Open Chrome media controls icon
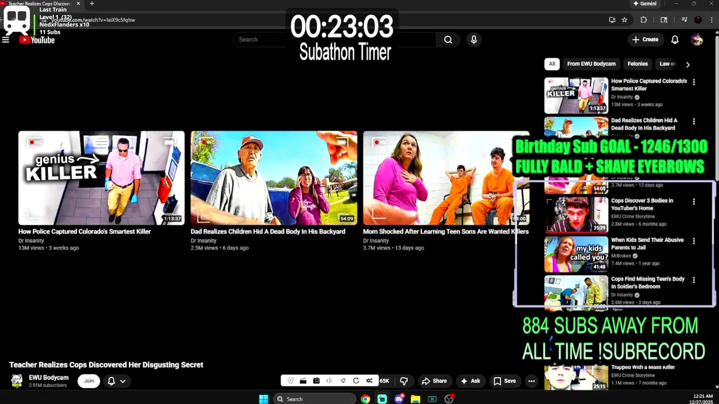Screen dimensions: 719x404 [x=684, y=20]
